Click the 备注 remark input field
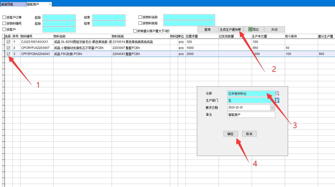Image resolution: width=335 pixels, height=187 pixels. [x=251, y=115]
